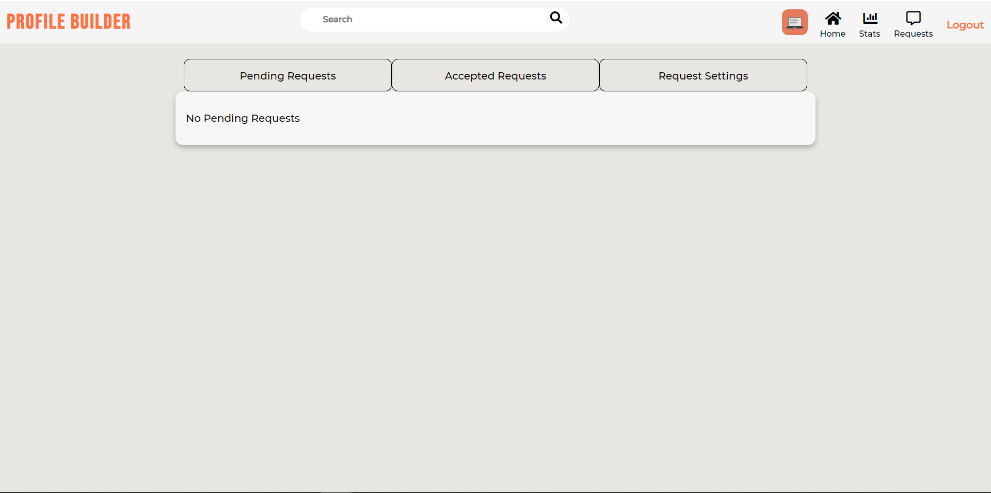
Task: Select the Stats bar chart icon
Action: pos(870,19)
